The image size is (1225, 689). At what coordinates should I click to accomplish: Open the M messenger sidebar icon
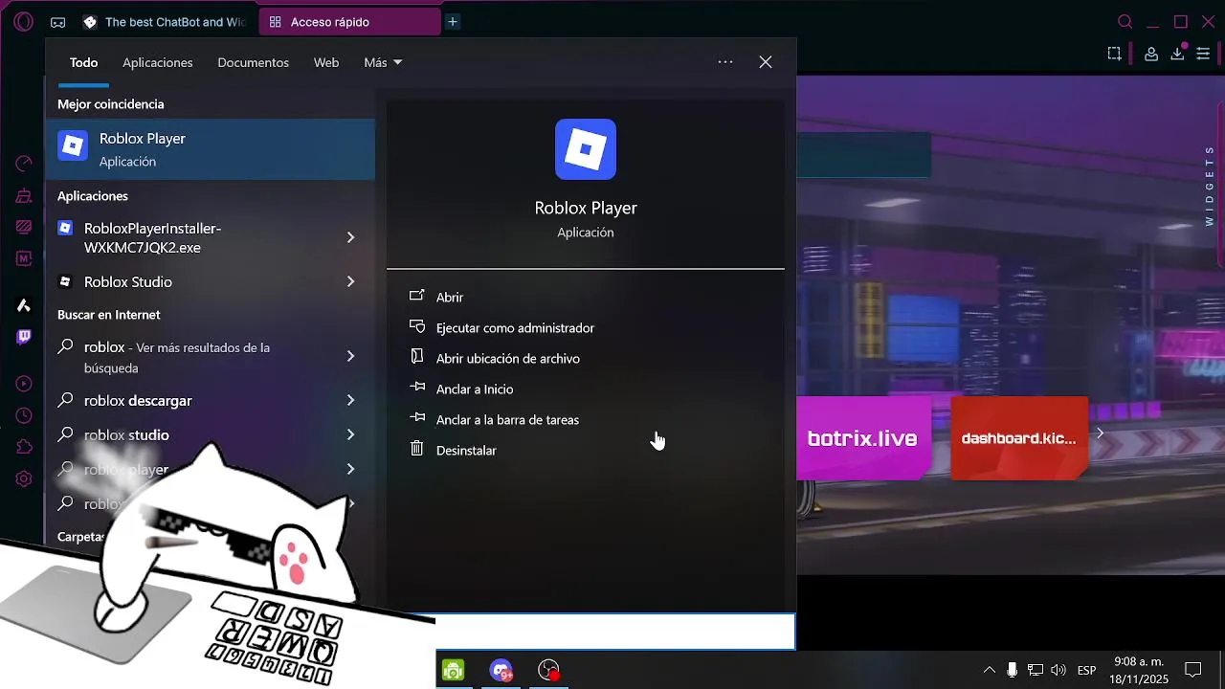pos(24,258)
